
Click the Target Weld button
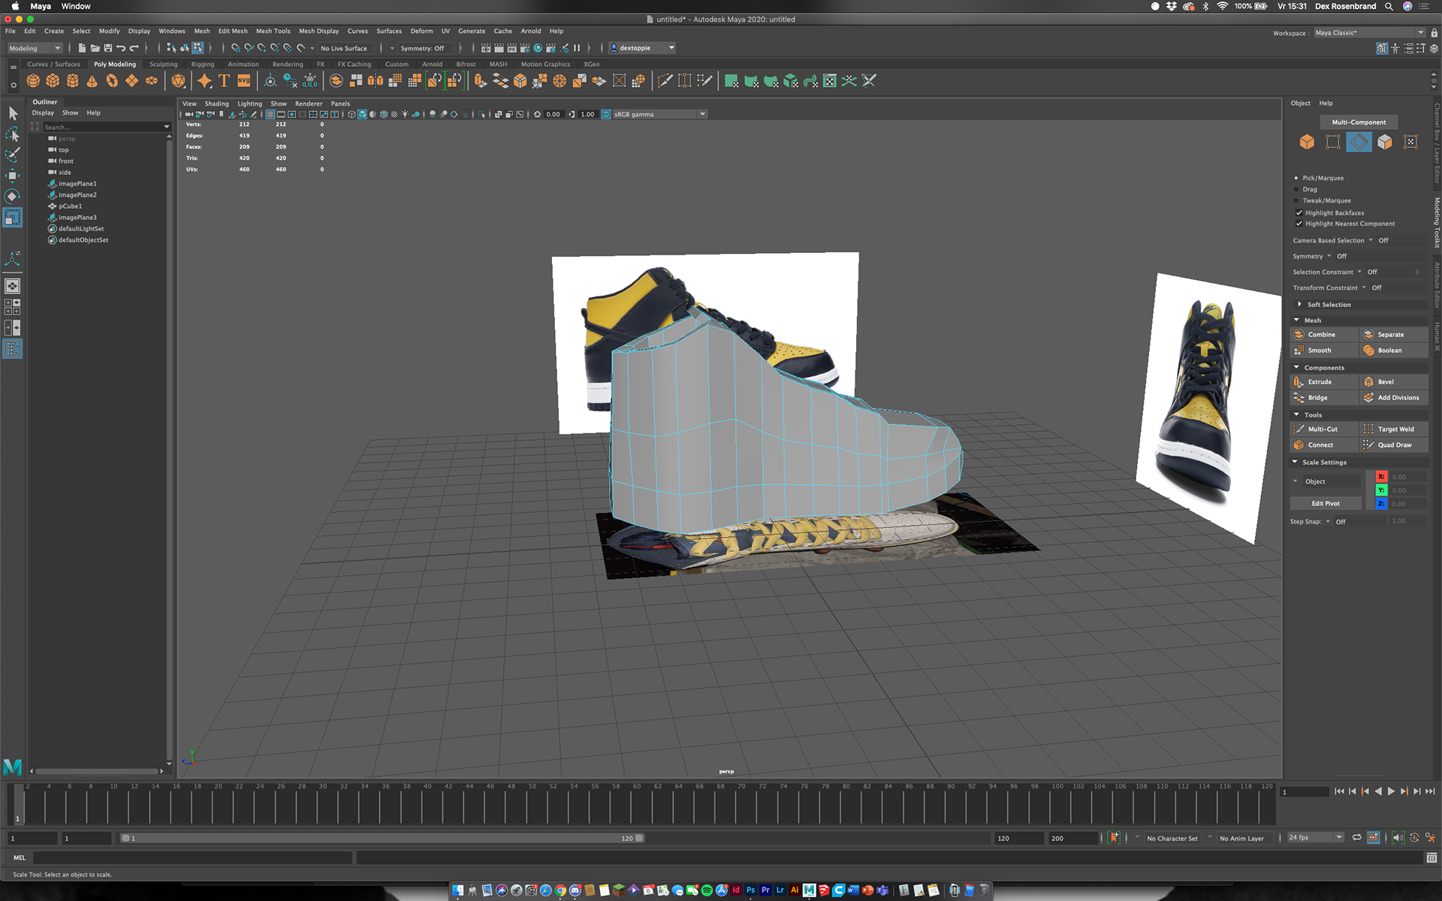click(1395, 429)
